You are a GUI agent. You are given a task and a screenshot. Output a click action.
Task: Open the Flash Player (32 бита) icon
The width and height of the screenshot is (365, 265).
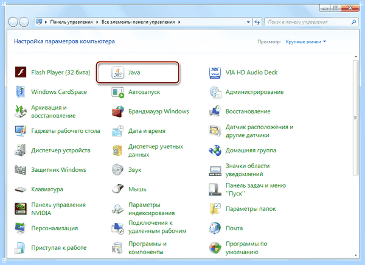(21, 72)
